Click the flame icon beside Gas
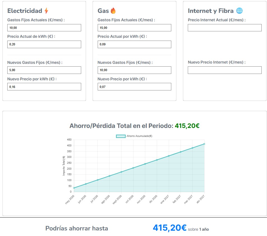 pos(113,11)
